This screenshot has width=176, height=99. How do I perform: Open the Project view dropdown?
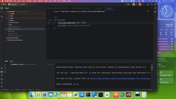click(7, 8)
